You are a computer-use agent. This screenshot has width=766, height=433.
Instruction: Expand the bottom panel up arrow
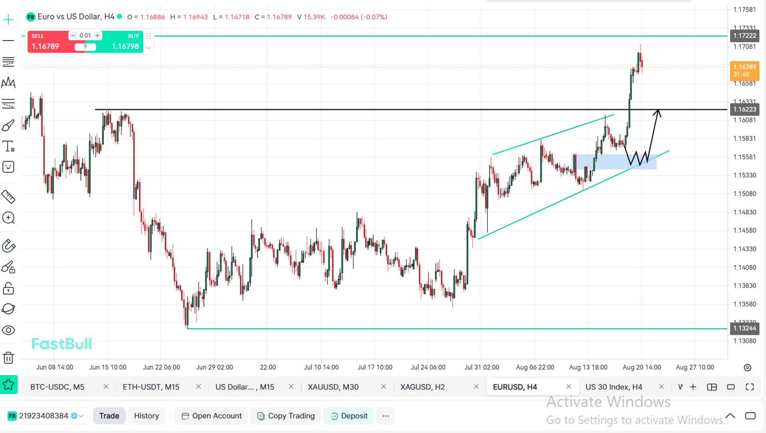[730, 416]
